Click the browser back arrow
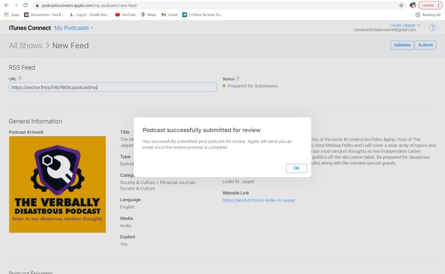 (6, 5)
